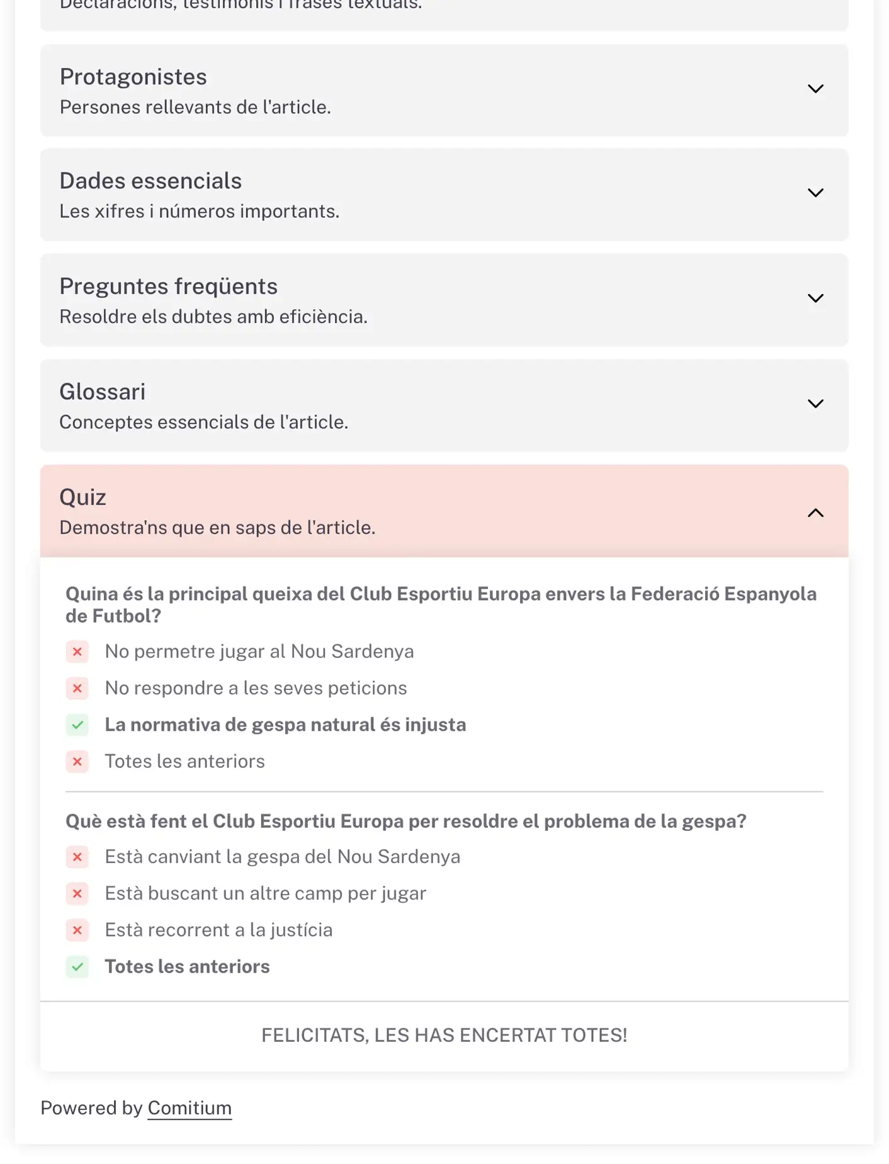Viewport: 889px width, 1164px height.
Task: Select answer 'La normativa de gespa natural és injusta'
Action: [285, 725]
